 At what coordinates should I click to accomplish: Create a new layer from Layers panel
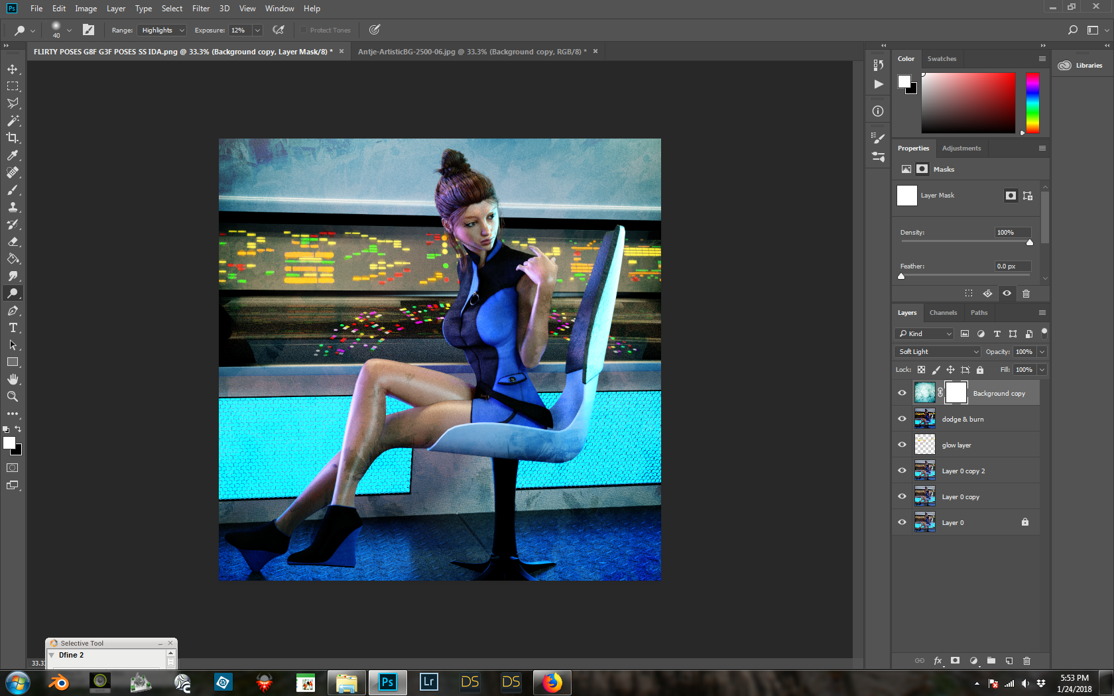tap(1009, 661)
